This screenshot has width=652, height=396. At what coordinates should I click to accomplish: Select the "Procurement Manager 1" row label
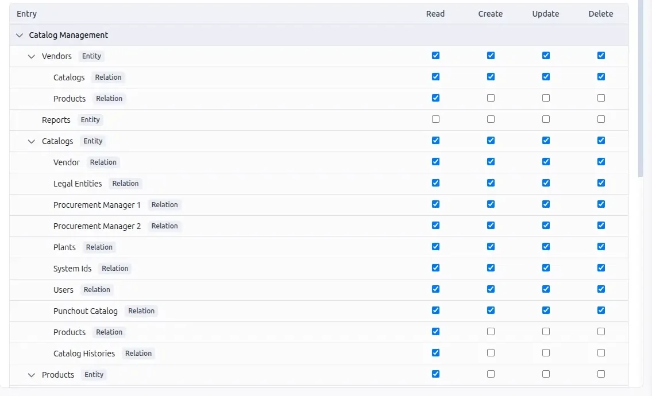click(x=97, y=205)
